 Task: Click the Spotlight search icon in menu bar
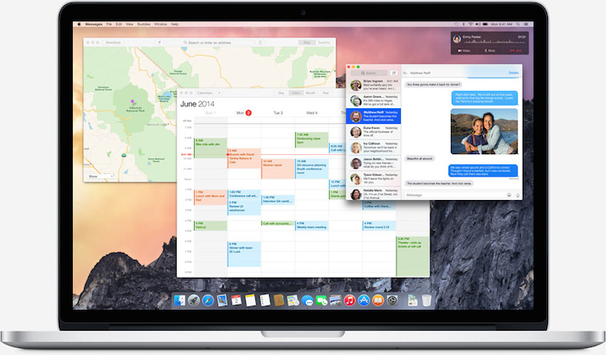coord(518,24)
